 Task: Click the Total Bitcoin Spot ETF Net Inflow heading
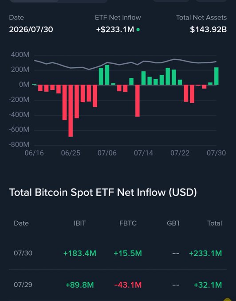pos(103,192)
